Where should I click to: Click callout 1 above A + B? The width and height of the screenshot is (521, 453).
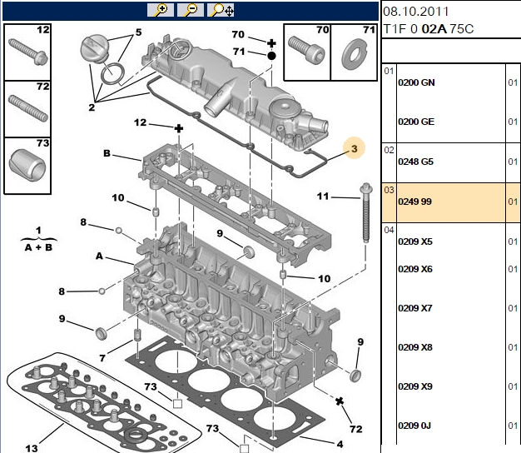coord(38,230)
